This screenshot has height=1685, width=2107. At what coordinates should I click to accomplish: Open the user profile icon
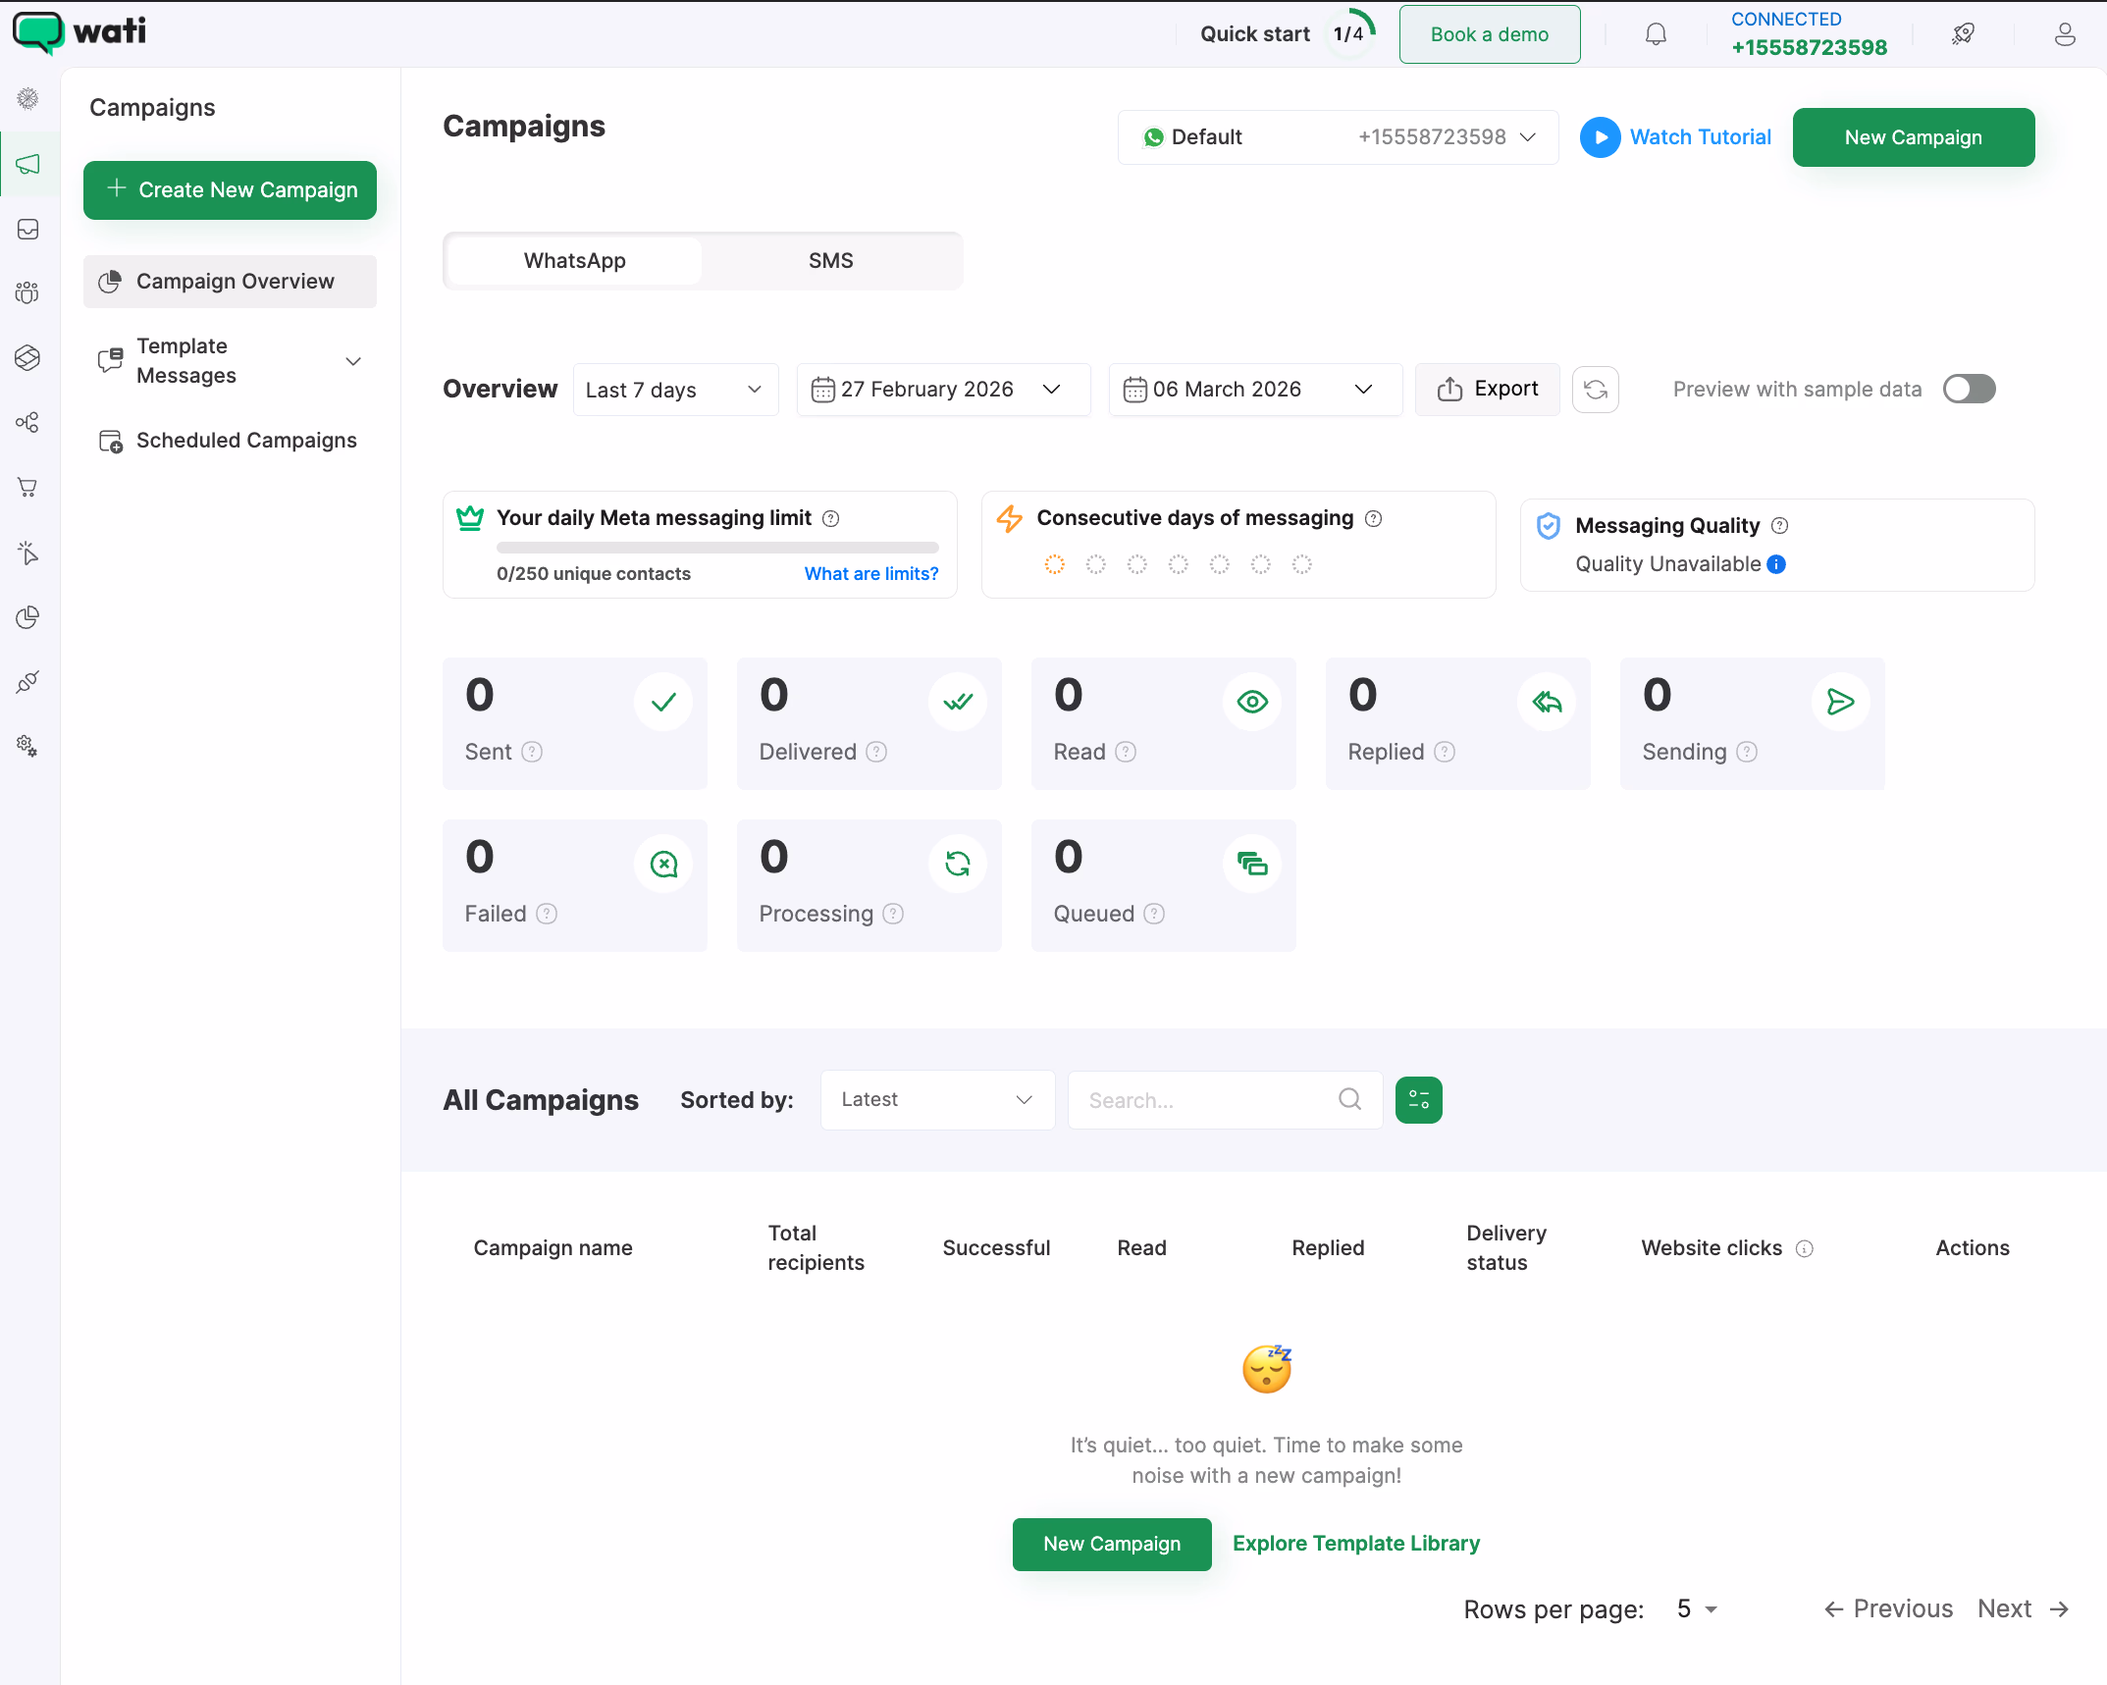pyautogui.click(x=2065, y=34)
